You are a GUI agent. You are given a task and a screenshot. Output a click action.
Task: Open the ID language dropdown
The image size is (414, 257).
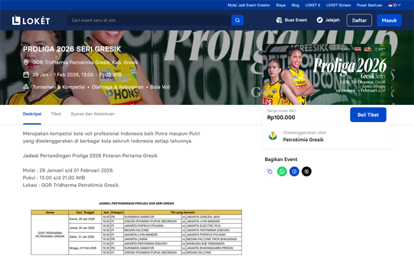click(x=394, y=5)
